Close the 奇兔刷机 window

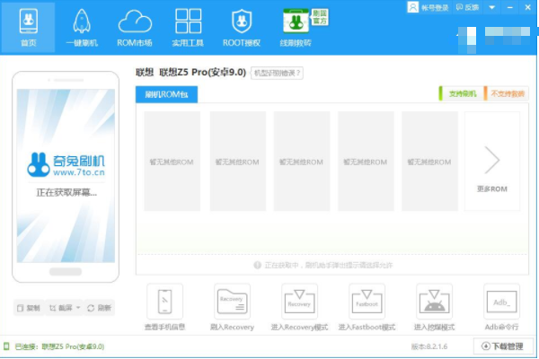tap(527, 7)
